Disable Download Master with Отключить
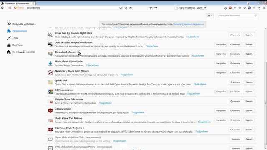This screenshot has height=150, width=267. pos(235,54)
